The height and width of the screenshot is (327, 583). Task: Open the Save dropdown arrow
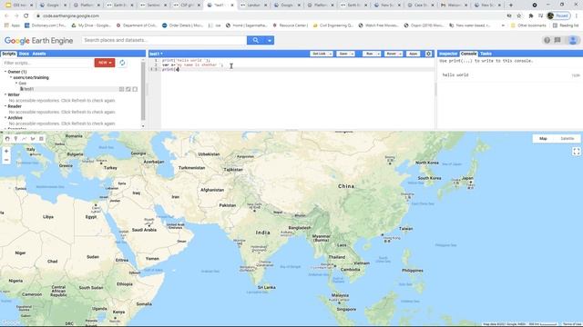(353, 54)
